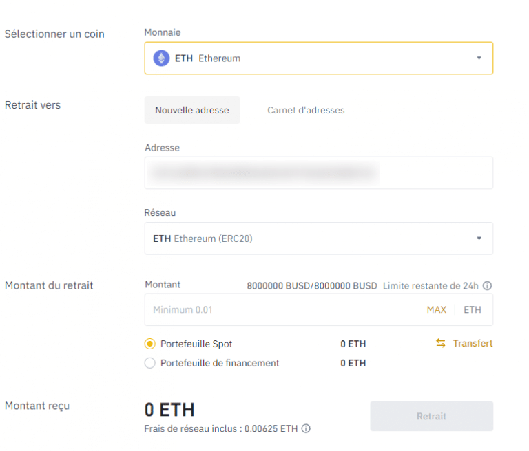The height and width of the screenshot is (451, 529).
Task: Click the Portefeuille Spot label
Action: click(196, 344)
